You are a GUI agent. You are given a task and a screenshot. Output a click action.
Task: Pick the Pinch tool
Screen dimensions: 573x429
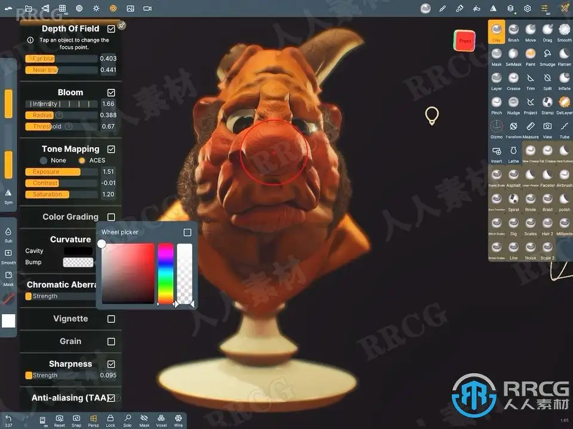point(496,105)
